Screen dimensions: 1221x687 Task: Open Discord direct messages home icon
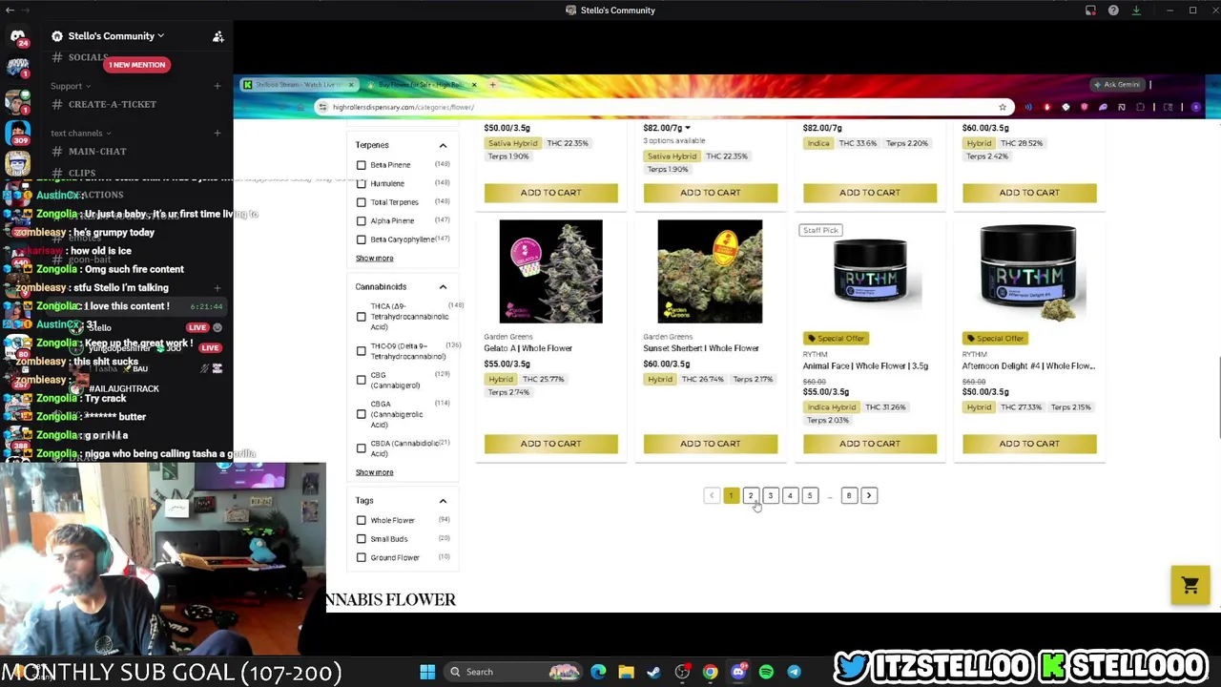coord(17,36)
